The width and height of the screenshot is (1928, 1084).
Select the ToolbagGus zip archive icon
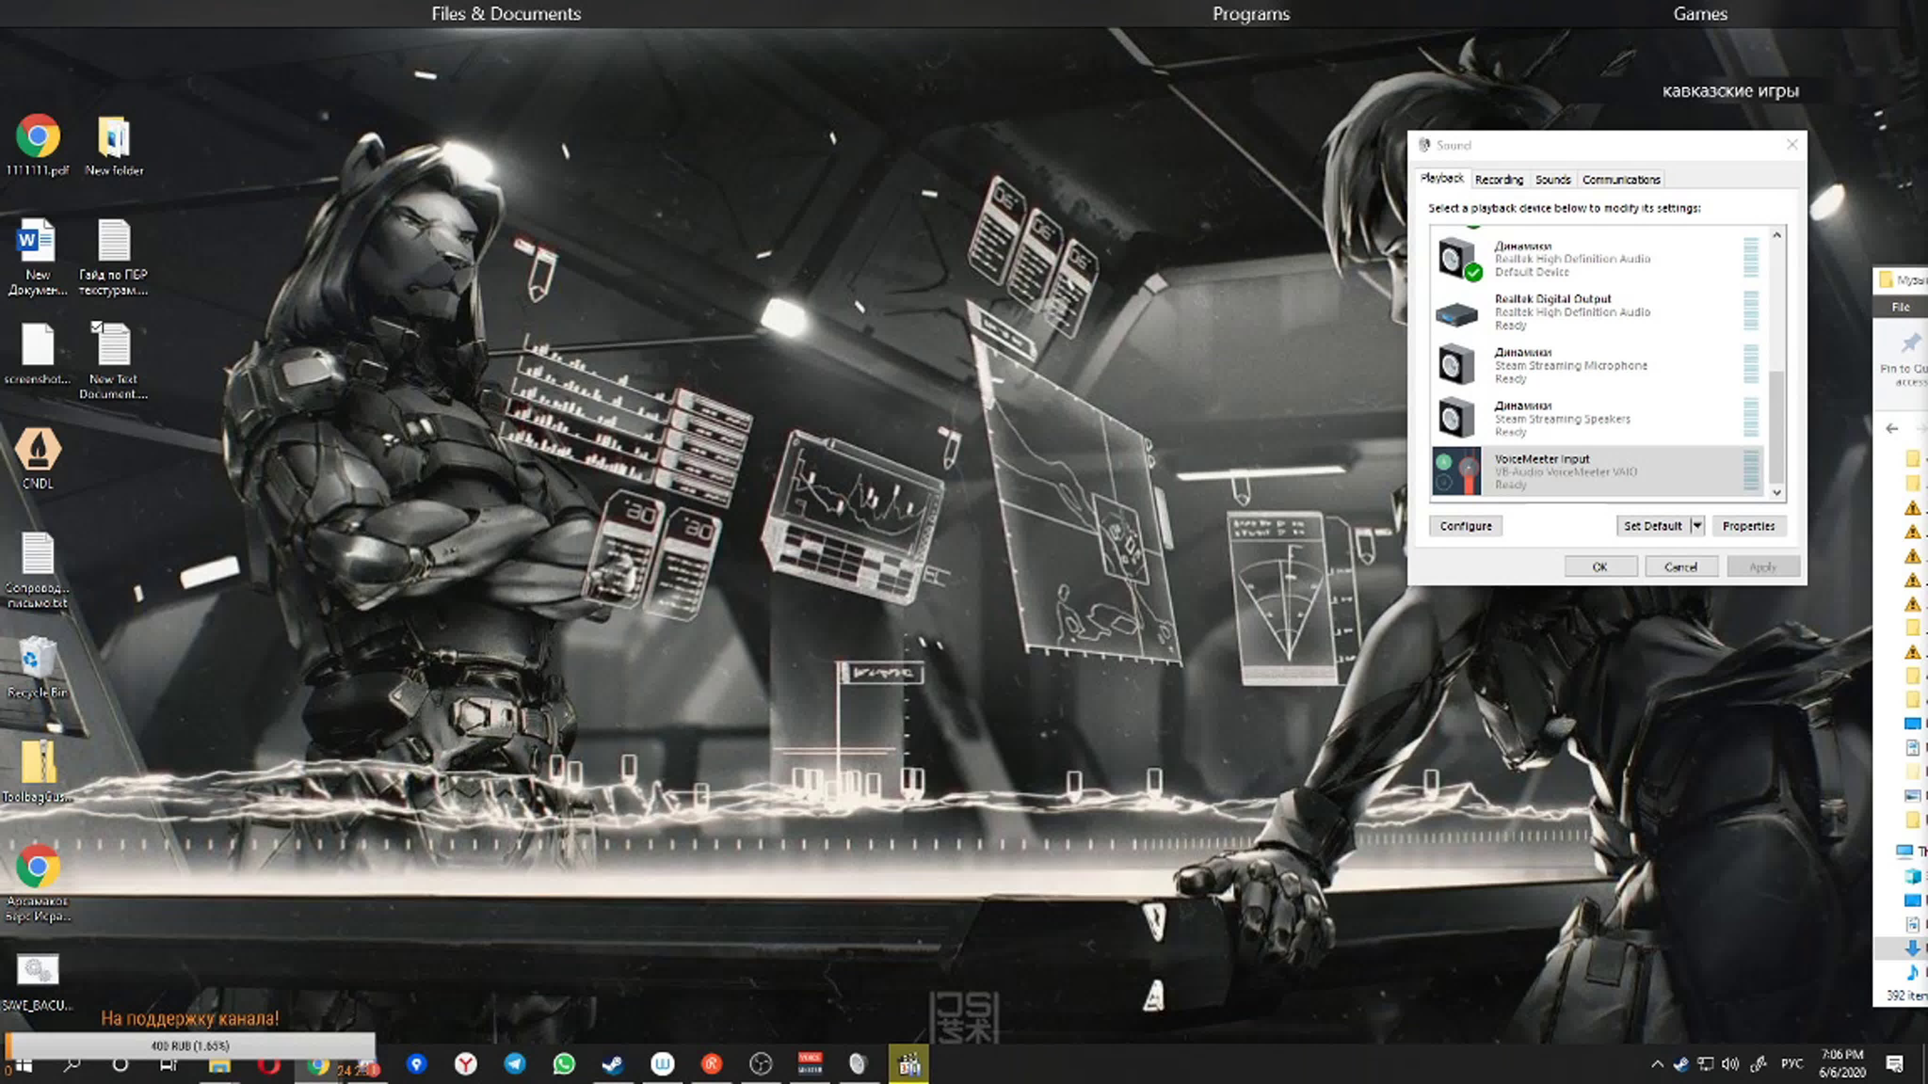point(38,772)
